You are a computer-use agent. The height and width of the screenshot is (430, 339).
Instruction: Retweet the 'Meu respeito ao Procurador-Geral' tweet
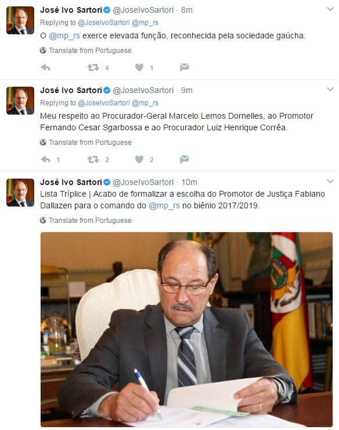[x=93, y=159]
